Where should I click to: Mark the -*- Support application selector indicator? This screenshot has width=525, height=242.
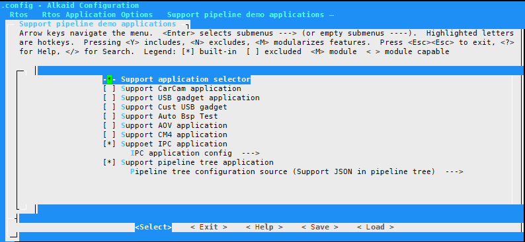(x=109, y=79)
